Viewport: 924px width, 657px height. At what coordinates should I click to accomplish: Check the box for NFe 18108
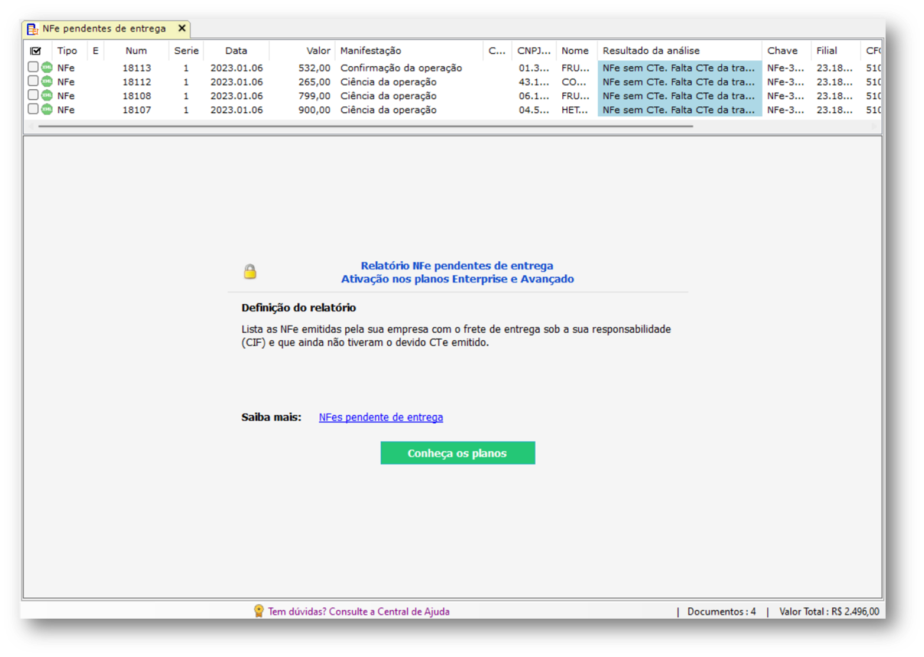point(33,95)
